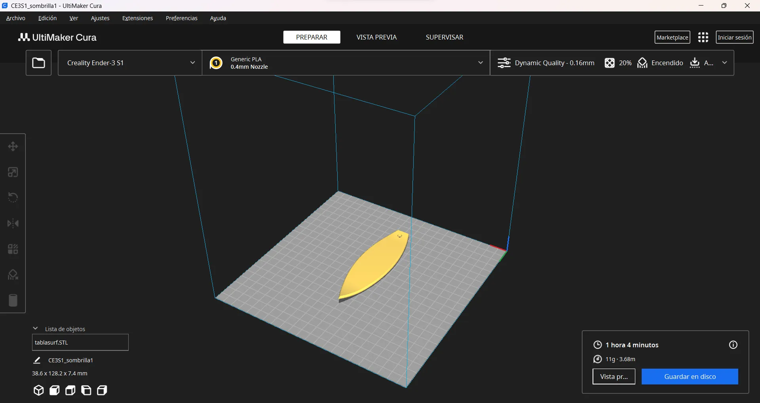The image size is (760, 403).
Task: Click the Marketplace button
Action: 672,38
